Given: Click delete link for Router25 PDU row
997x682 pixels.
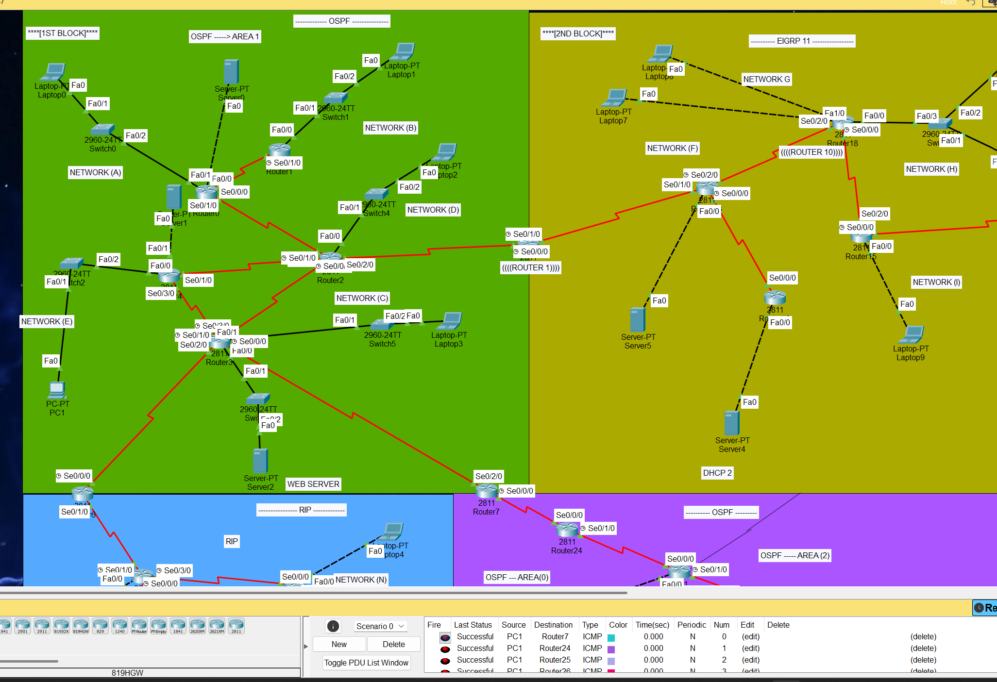Looking at the screenshot, I should click(x=923, y=660).
